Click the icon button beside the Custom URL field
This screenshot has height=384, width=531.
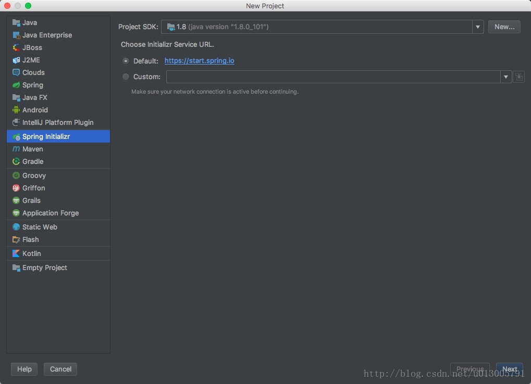(519, 76)
